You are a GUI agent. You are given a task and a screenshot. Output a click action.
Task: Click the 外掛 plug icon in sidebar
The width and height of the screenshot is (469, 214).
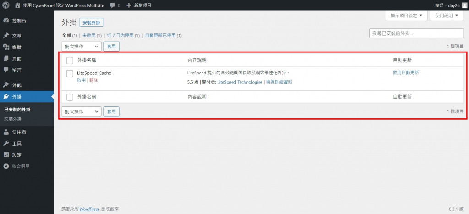pyautogui.click(x=6, y=97)
